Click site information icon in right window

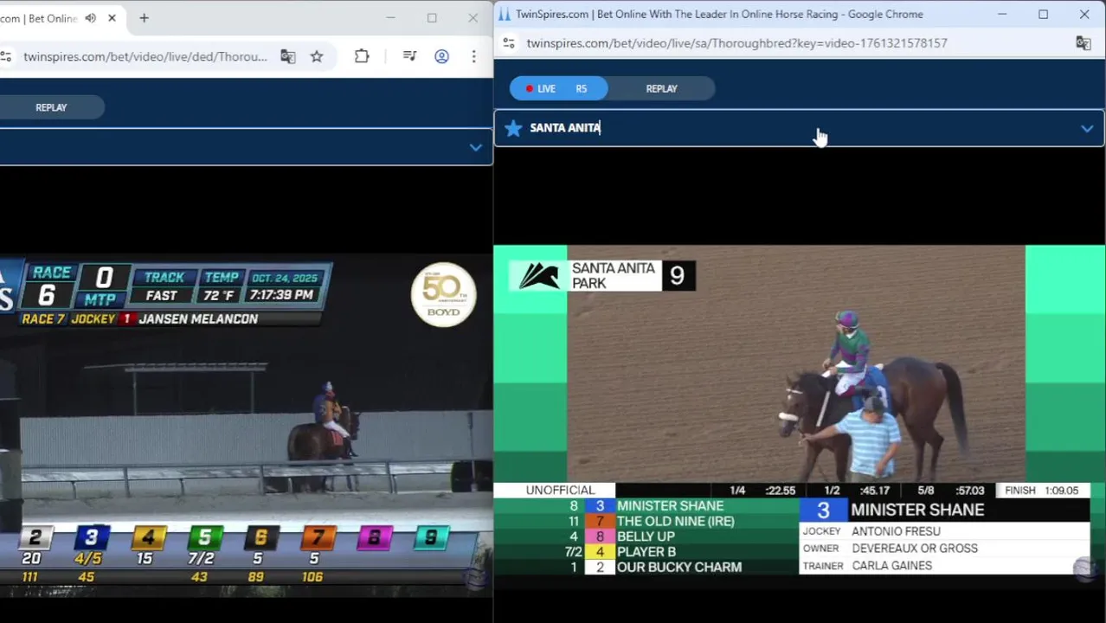point(509,42)
